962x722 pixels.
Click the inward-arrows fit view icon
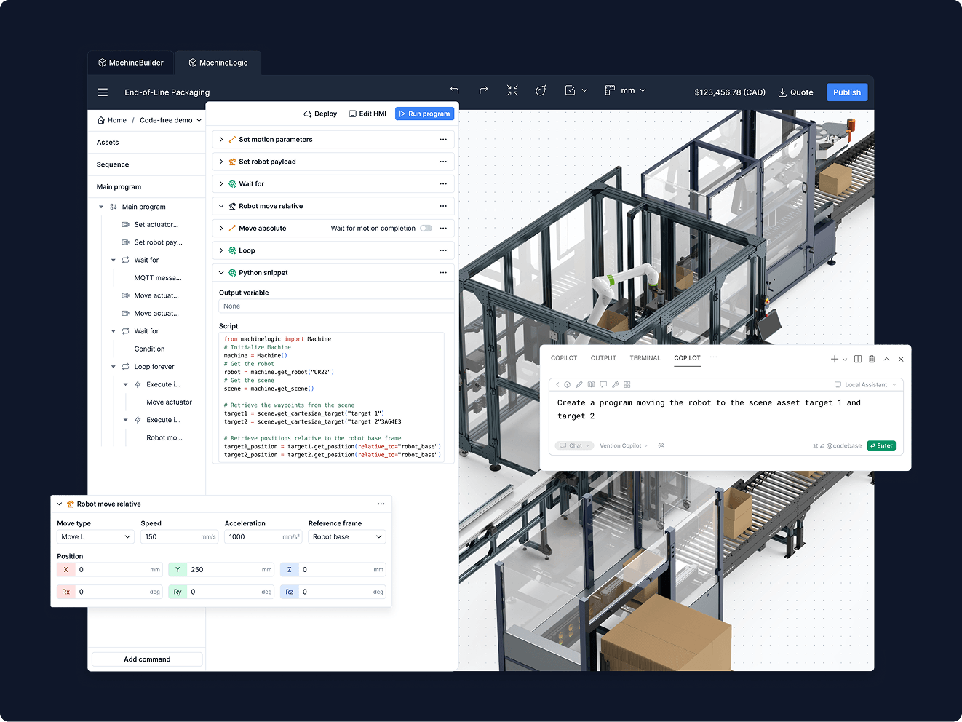[x=512, y=90]
